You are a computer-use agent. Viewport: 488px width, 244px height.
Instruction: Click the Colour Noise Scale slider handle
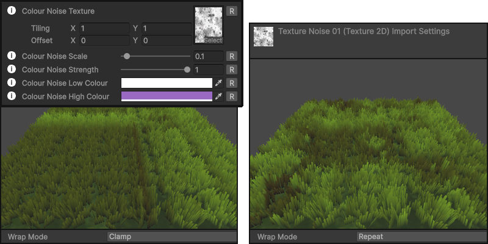click(127, 56)
